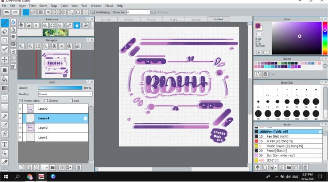Select the Plastic Crayon brush
Screen dimensions: 328x182
tap(288, 146)
